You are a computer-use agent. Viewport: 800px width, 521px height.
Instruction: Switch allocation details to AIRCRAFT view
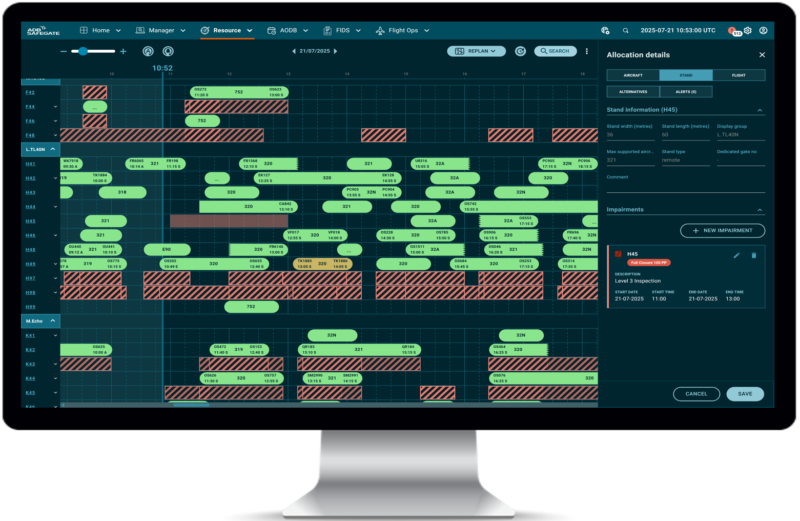pyautogui.click(x=633, y=75)
